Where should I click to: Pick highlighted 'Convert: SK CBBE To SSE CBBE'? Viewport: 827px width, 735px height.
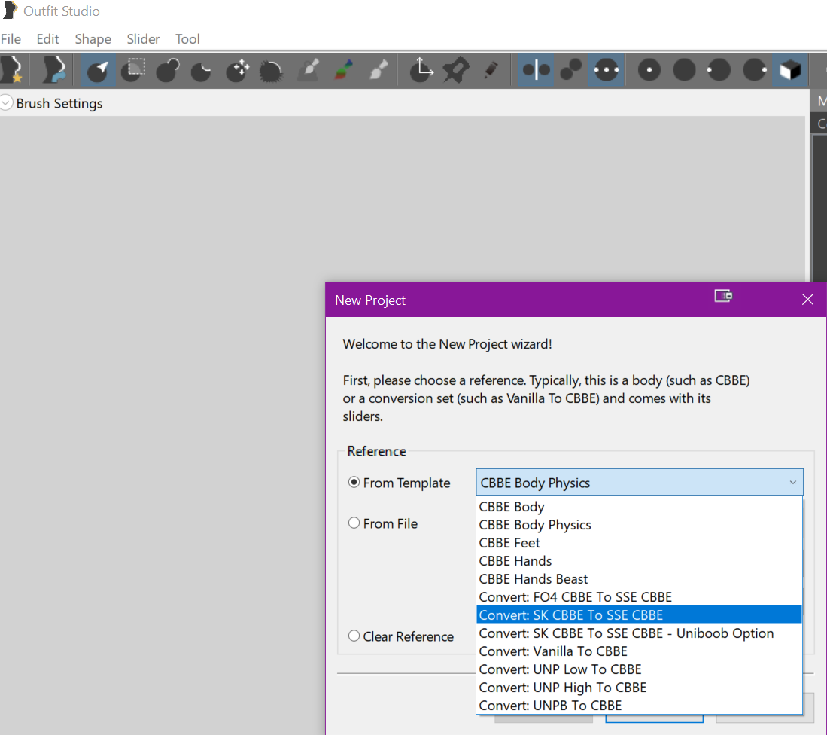[x=639, y=615]
